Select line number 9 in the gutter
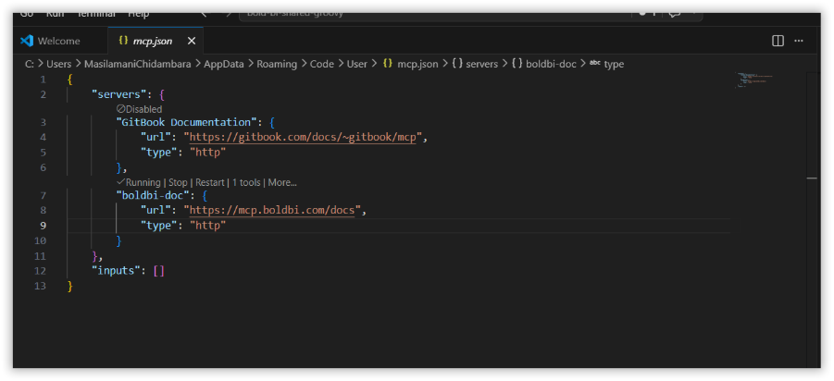834x381 pixels. point(44,226)
